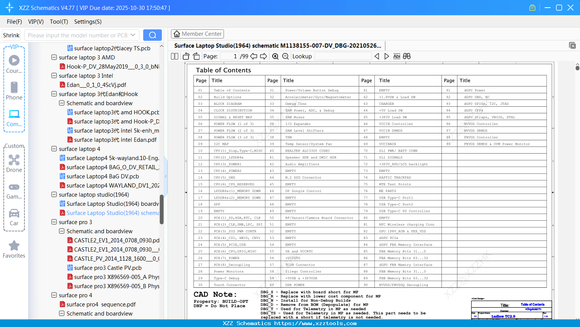
Task: Open Surface Laptop Studio(1964) boardview file
Action: 109,204
